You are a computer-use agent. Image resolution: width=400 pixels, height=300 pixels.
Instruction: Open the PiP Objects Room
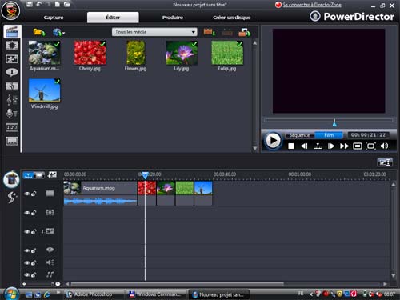pos(12,59)
